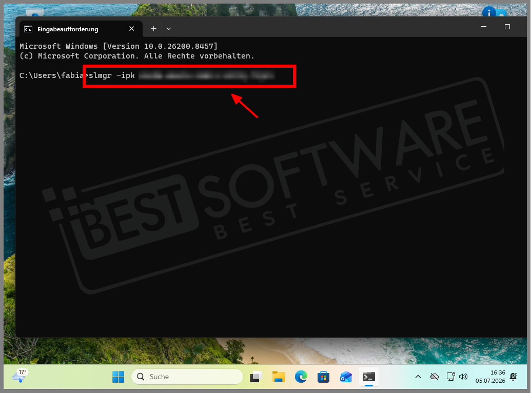Screen dimensions: 531x393
Task: Open the notifications bell icon
Action: coord(514,377)
